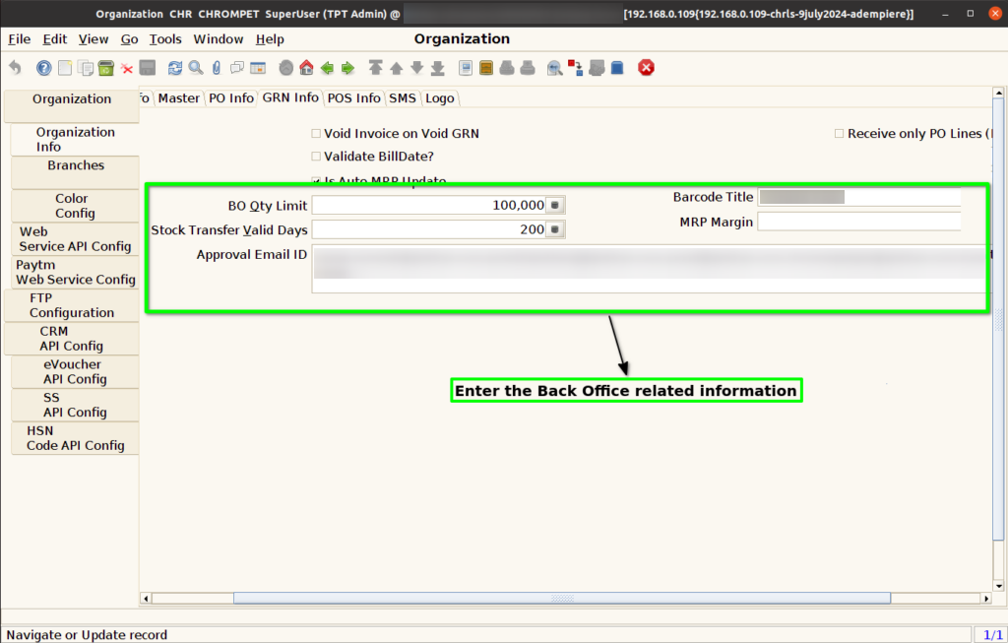This screenshot has width=1008, height=643.
Task: Switch to the PO Info tab
Action: pyautogui.click(x=231, y=98)
